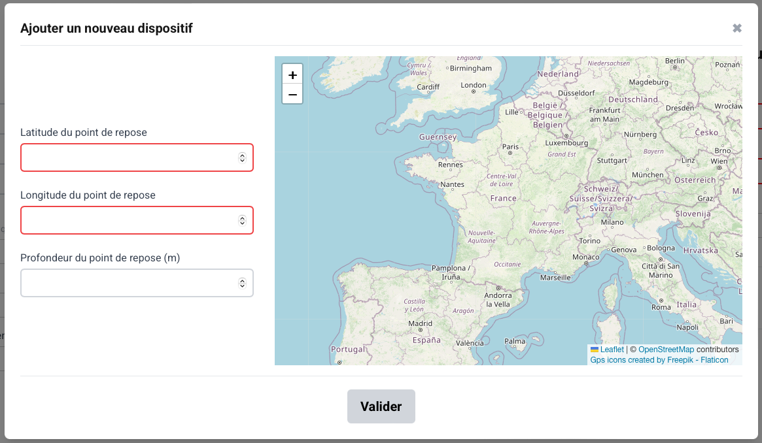
Task: Click the Paris label on the map
Action: click(x=510, y=146)
